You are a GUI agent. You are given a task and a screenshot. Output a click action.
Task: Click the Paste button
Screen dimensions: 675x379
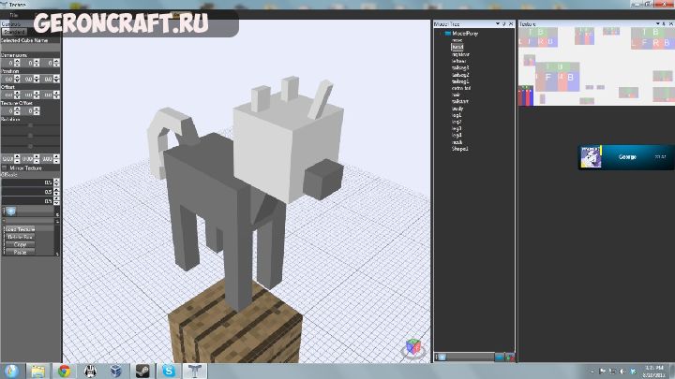tap(20, 253)
